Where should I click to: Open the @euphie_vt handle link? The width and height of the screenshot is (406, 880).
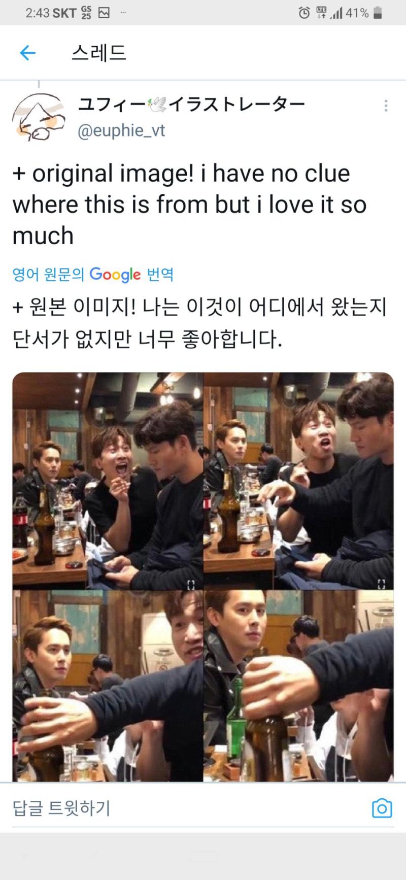[121, 131]
